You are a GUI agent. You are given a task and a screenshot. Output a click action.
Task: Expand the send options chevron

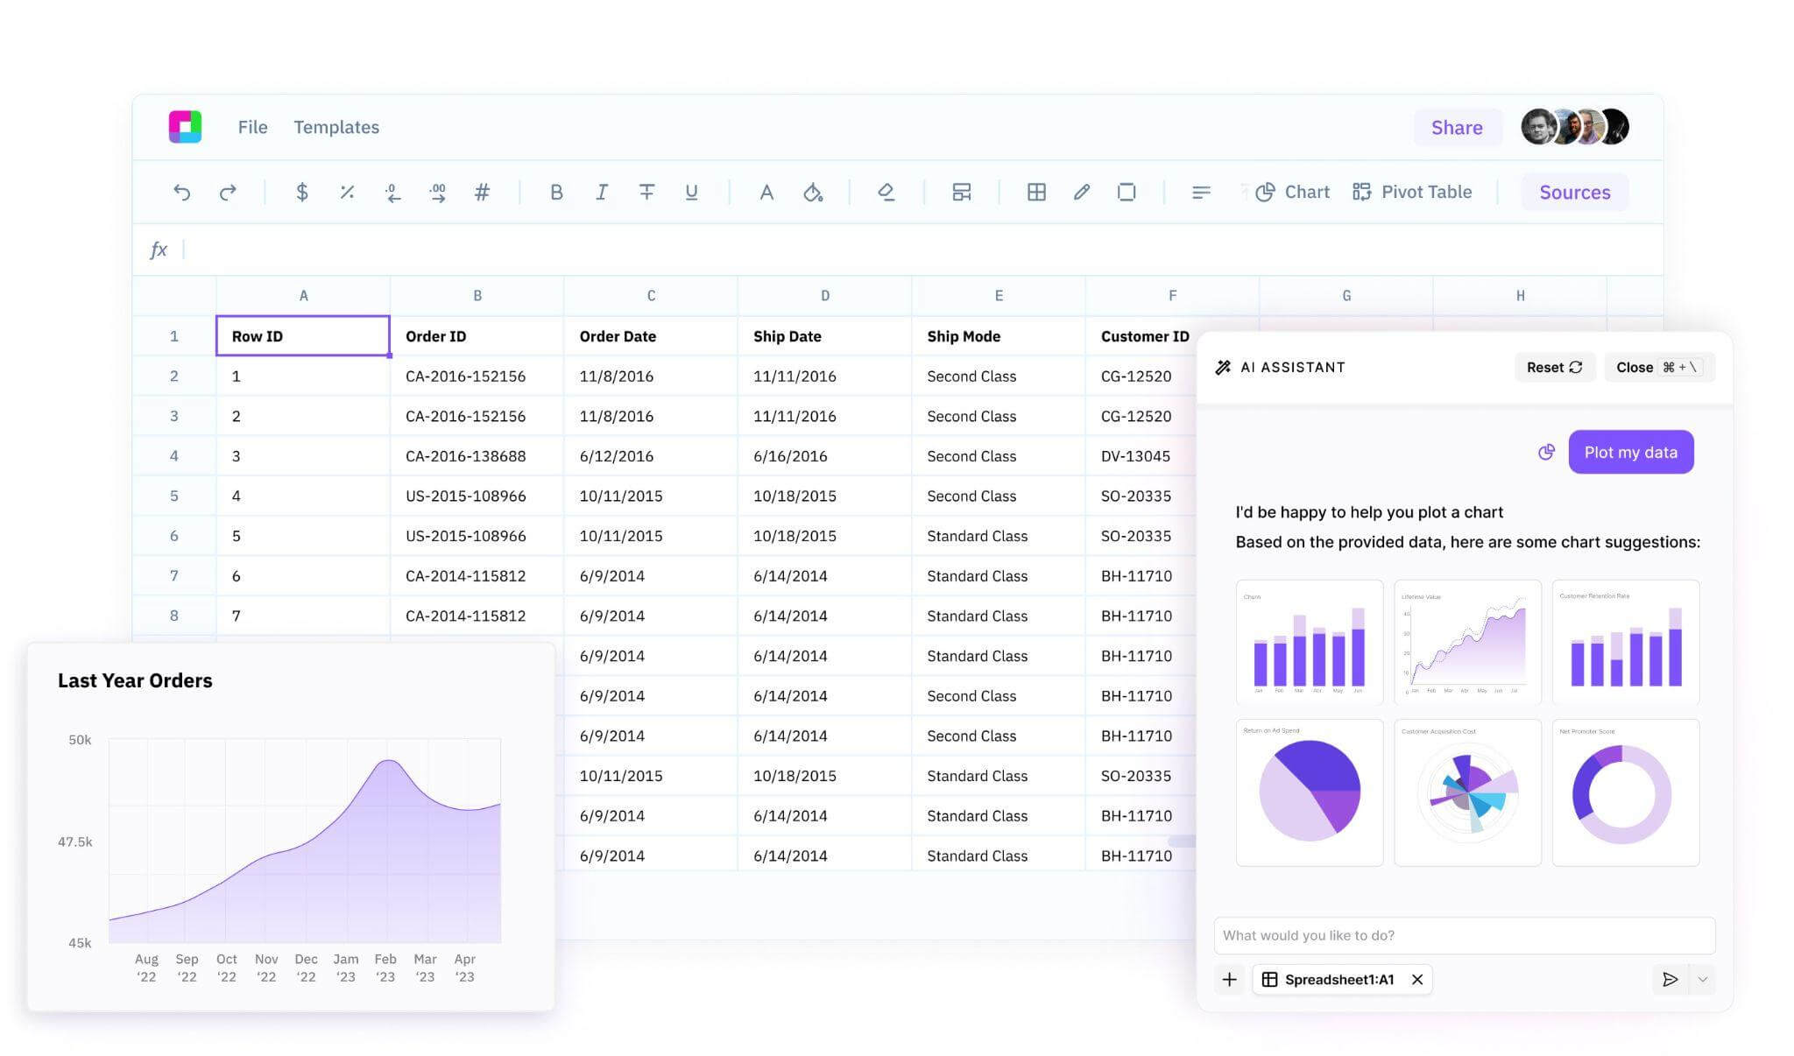1703,980
